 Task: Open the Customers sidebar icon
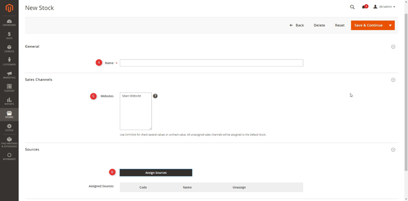point(9,60)
